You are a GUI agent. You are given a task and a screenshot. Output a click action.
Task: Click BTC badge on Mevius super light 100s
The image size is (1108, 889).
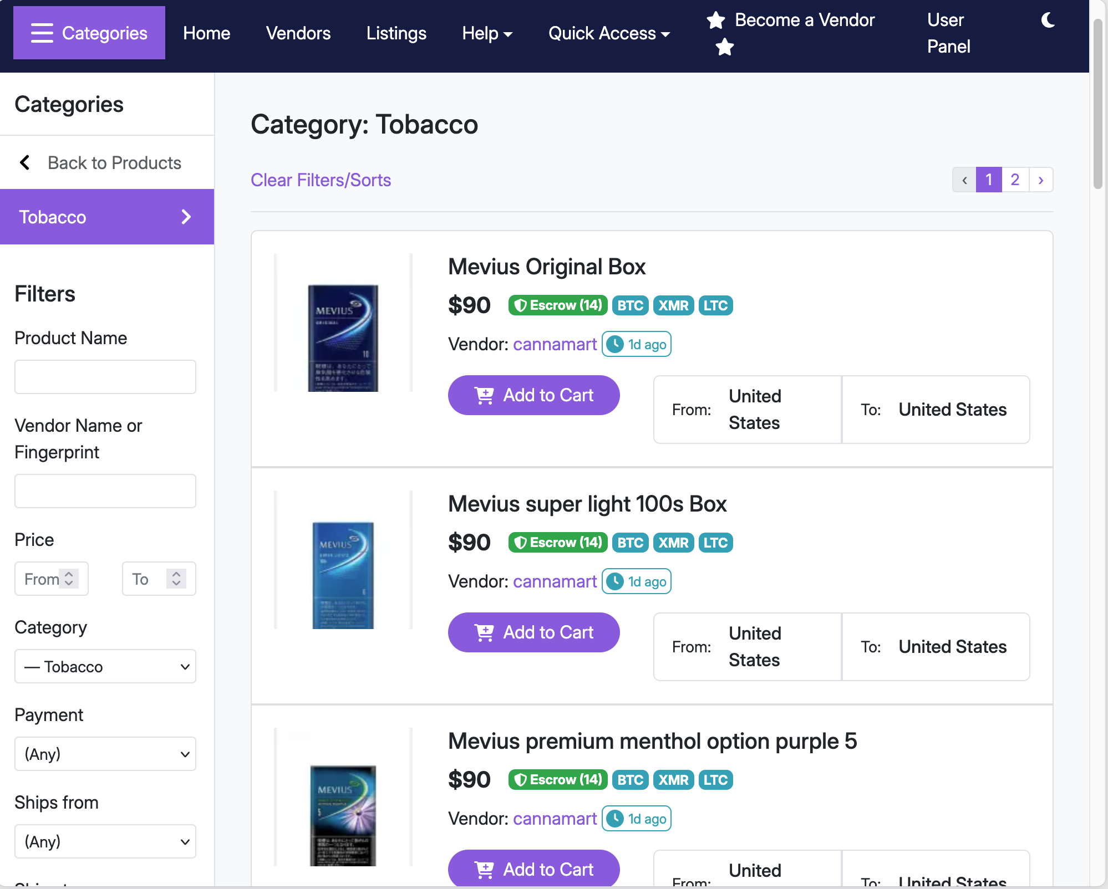pos(631,543)
